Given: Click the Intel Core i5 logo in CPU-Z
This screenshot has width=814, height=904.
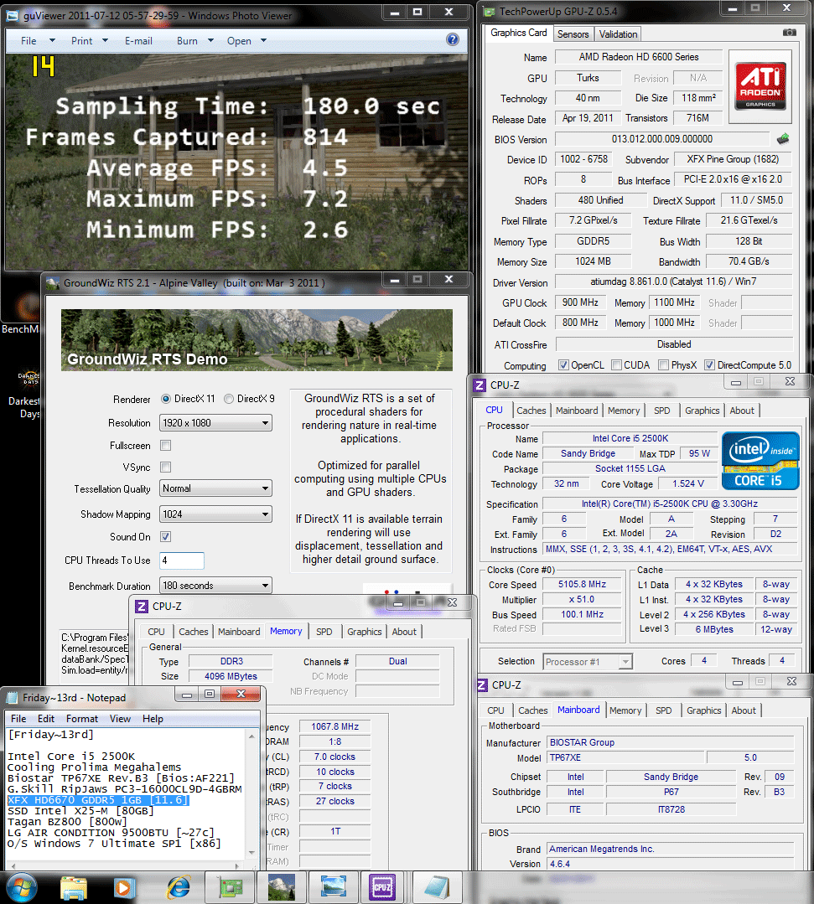Looking at the screenshot, I should pyautogui.click(x=760, y=461).
